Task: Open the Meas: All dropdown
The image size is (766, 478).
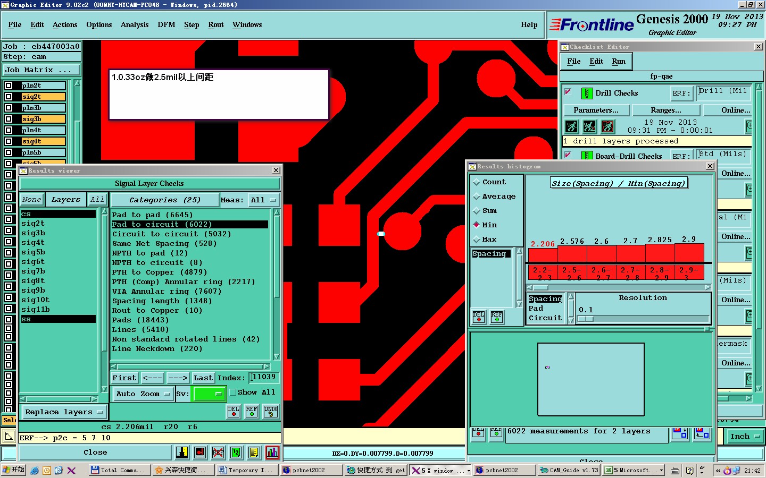Action: tap(264, 200)
